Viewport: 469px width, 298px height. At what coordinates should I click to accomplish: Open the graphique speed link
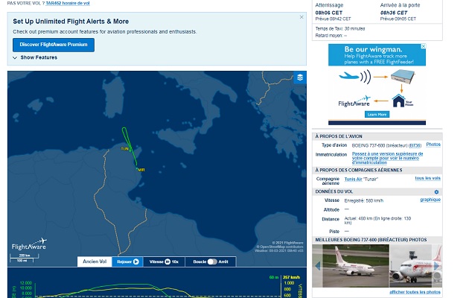tap(430, 199)
